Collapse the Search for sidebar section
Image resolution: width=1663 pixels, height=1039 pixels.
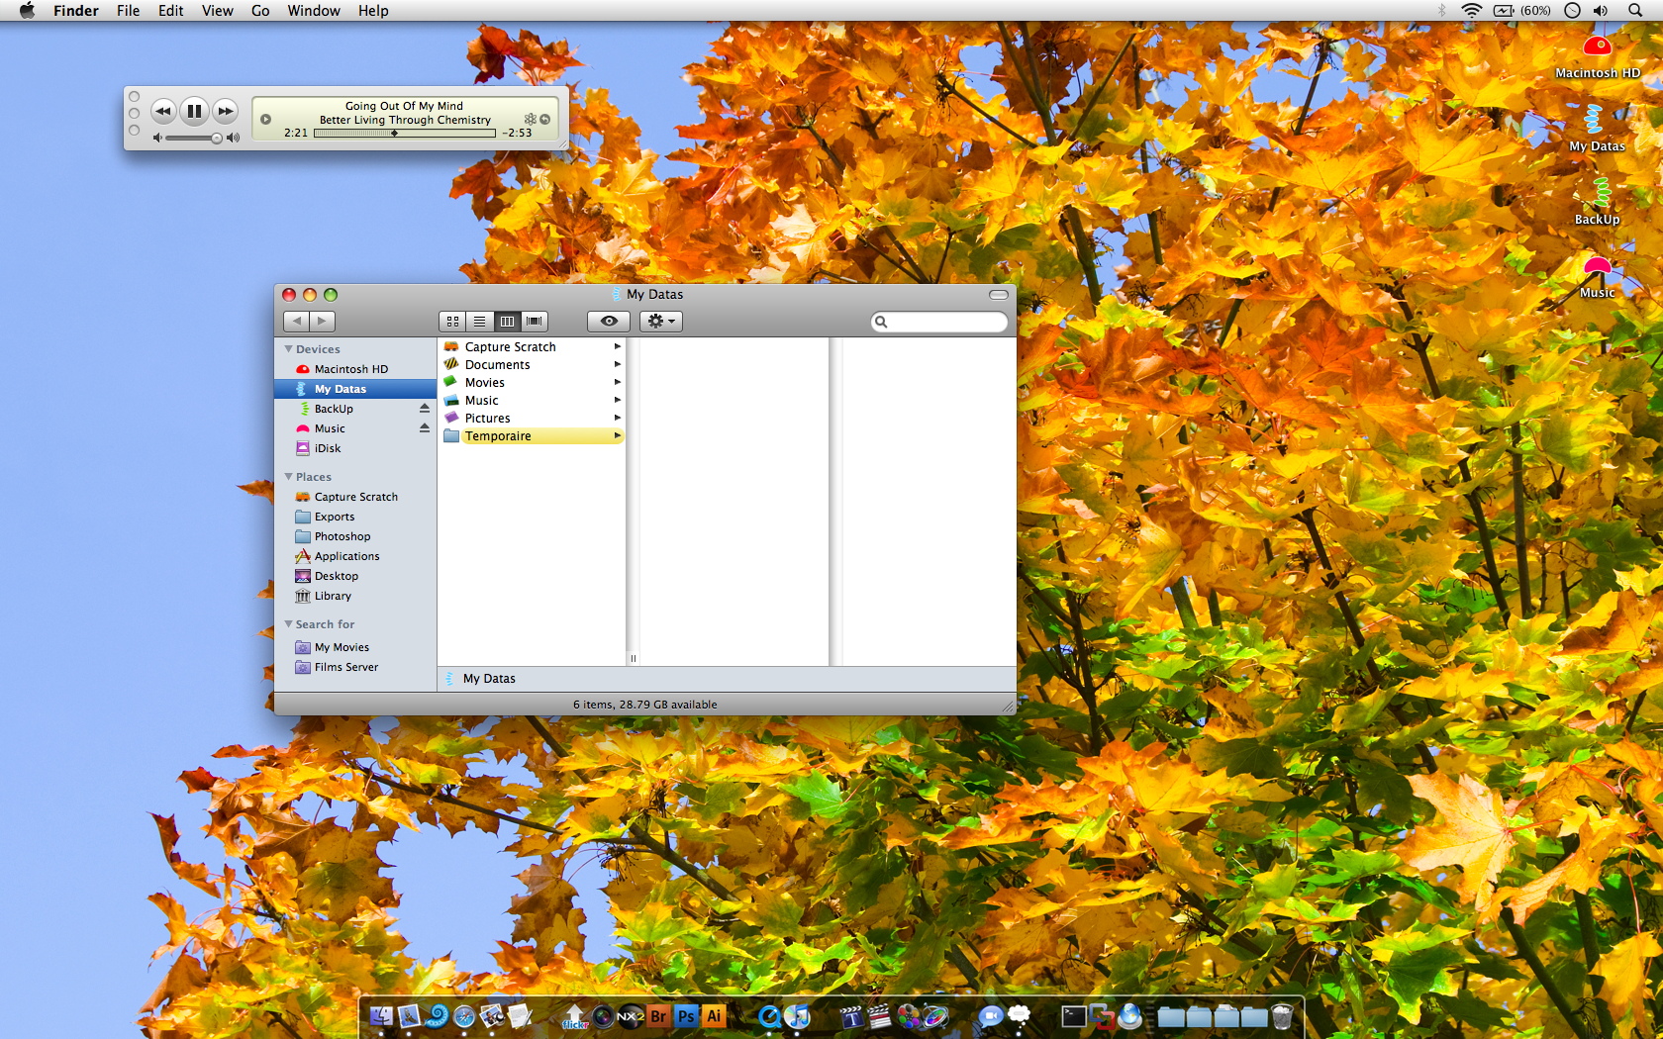288,624
